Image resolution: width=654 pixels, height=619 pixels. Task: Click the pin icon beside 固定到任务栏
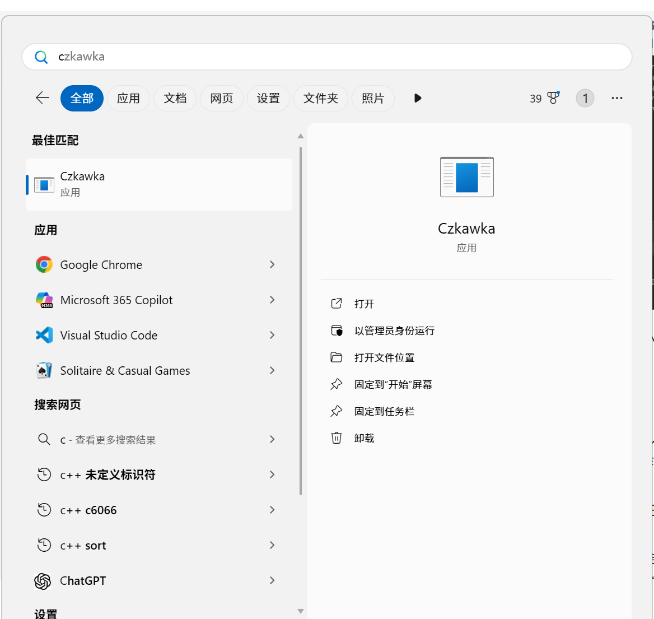tap(336, 411)
